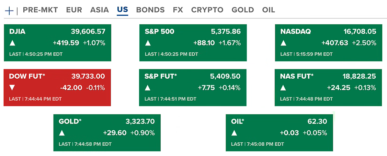Open the CRYPTO tab
This screenshot has width=387, height=156.
tap(207, 10)
